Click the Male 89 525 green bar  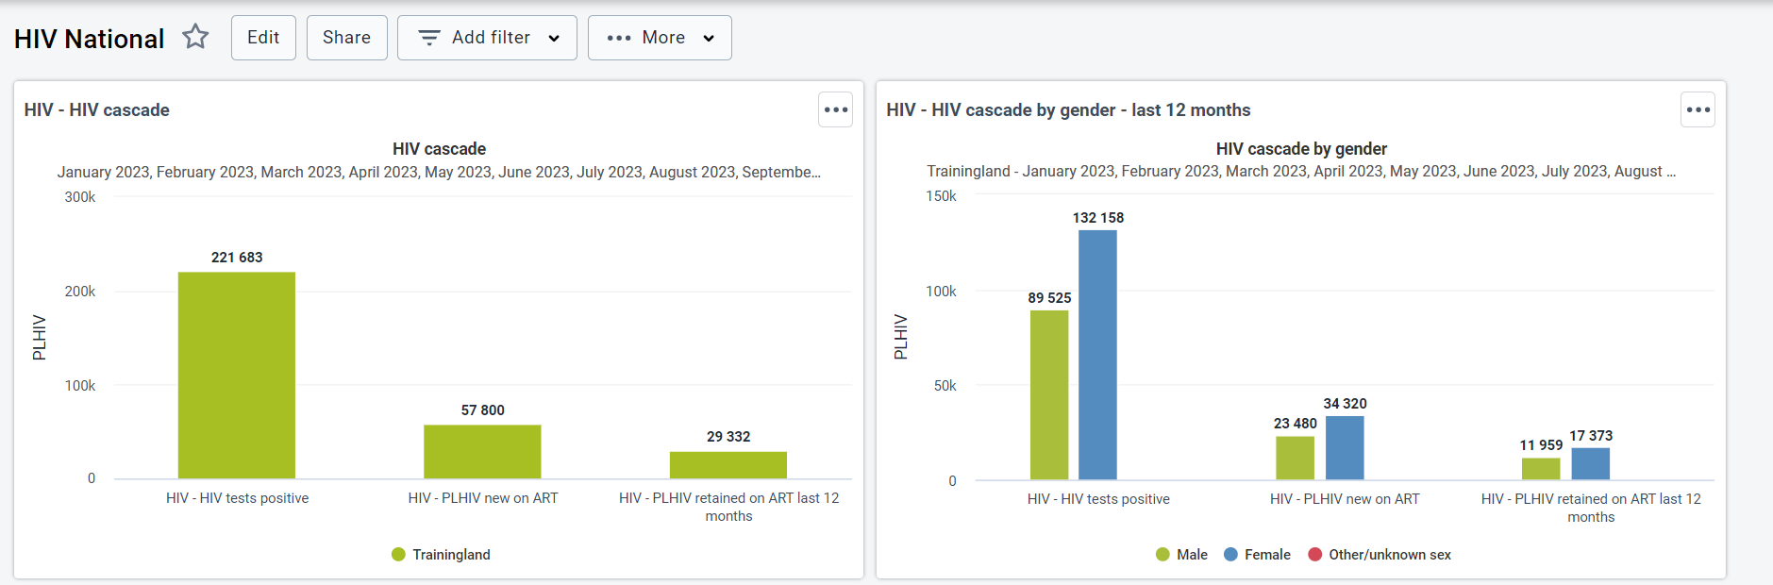tap(1049, 395)
